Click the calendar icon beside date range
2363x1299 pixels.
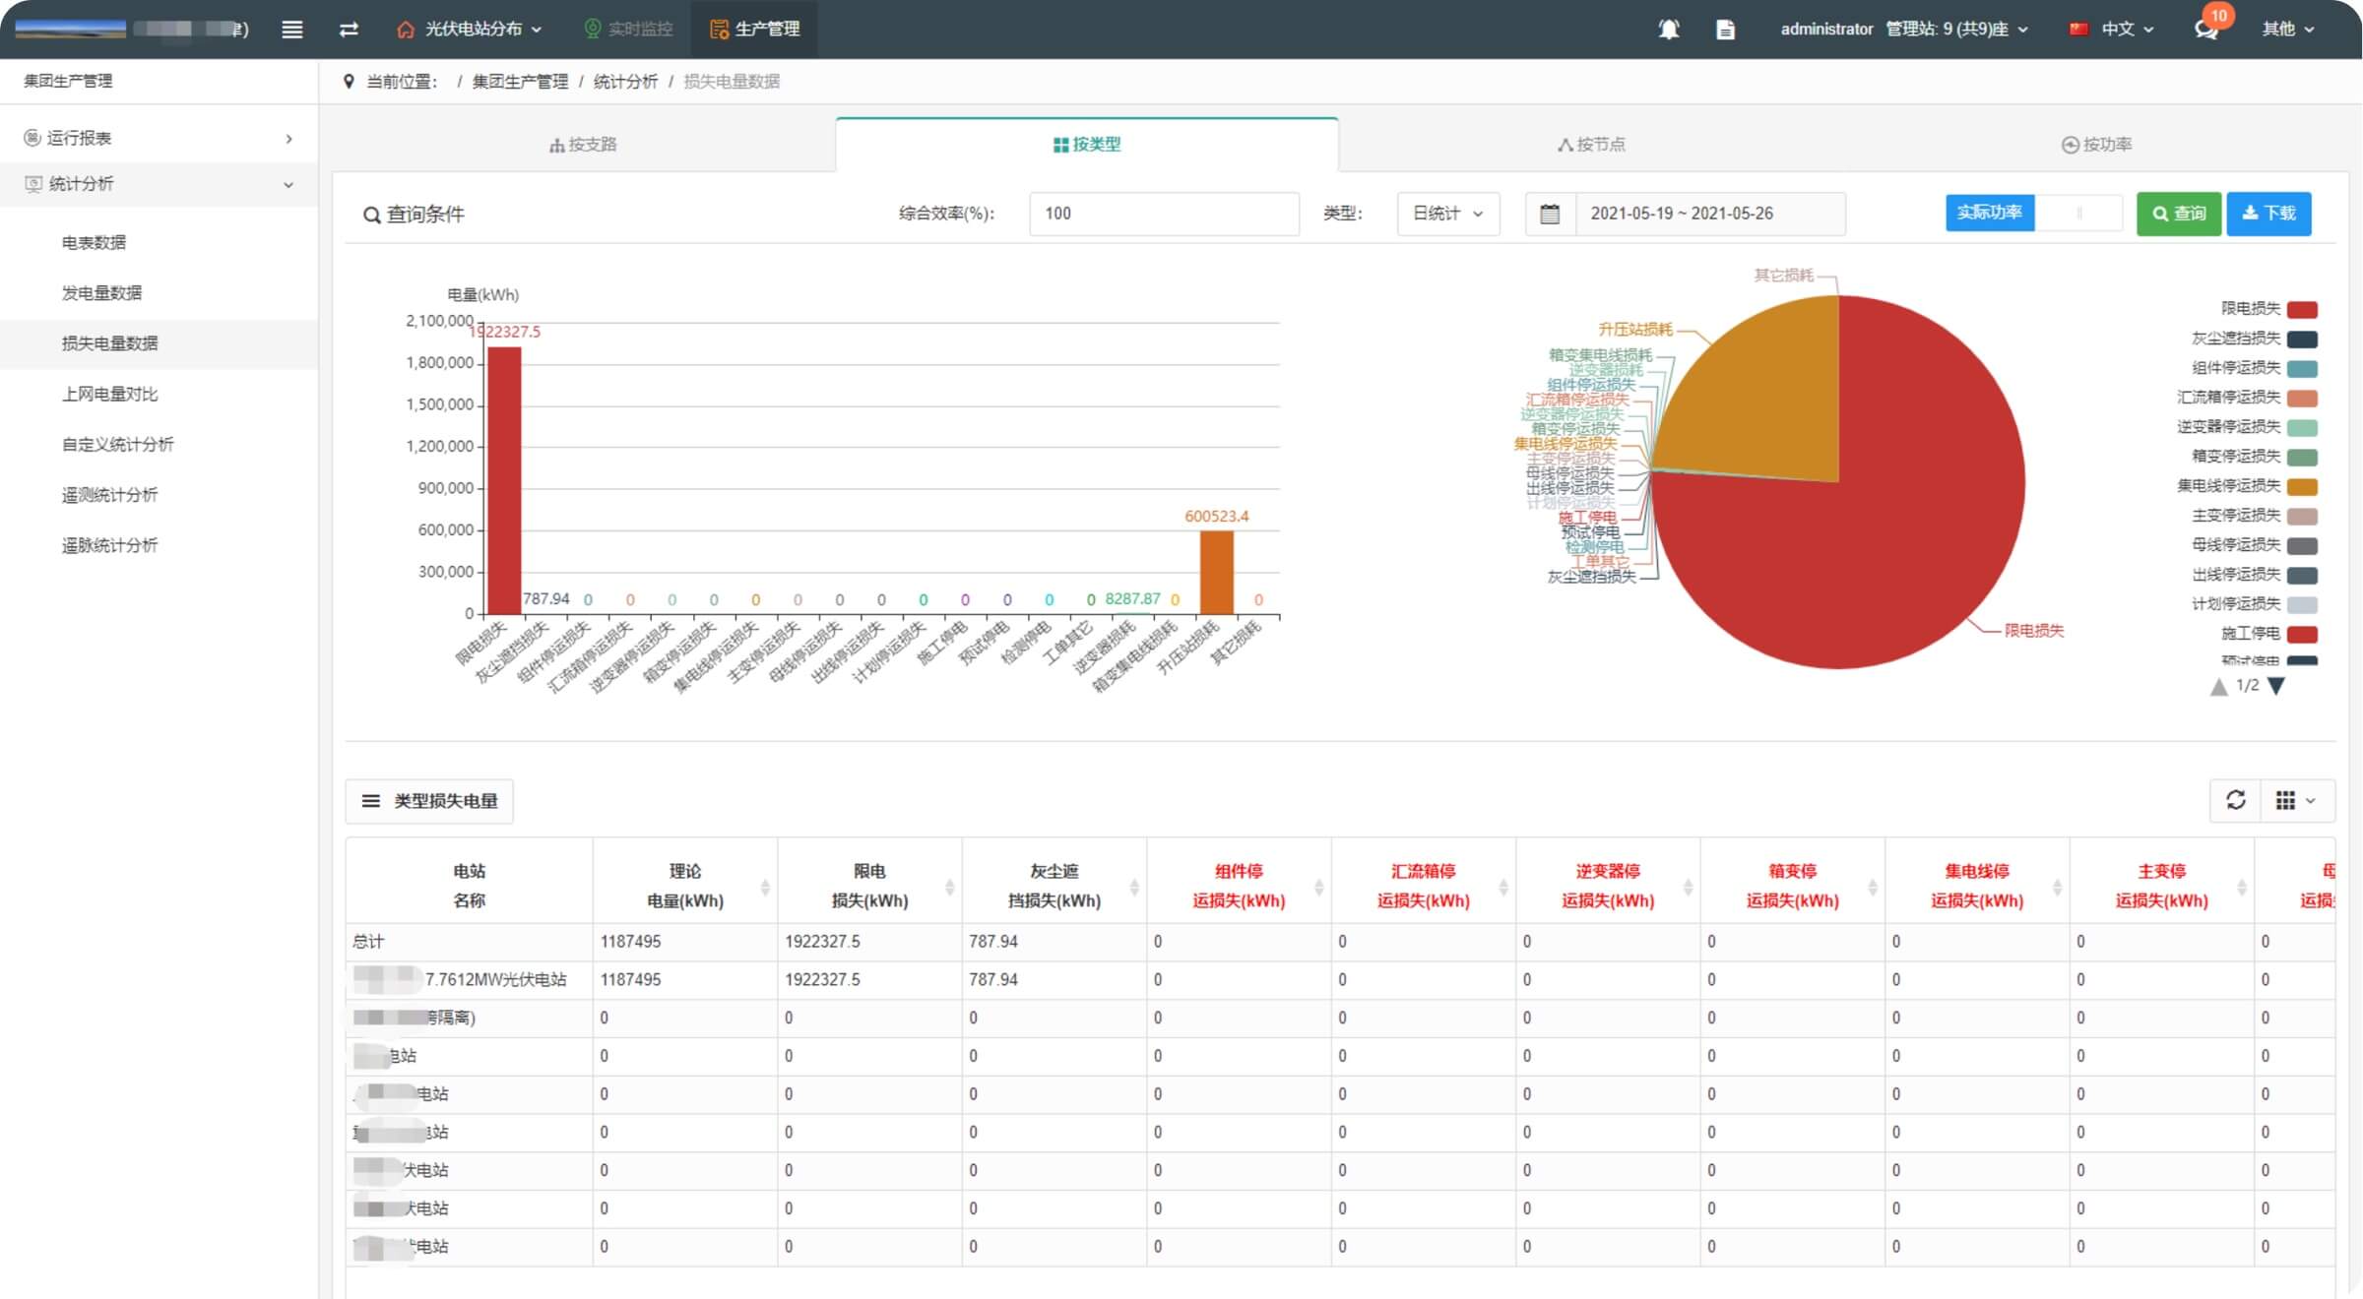click(x=1550, y=214)
